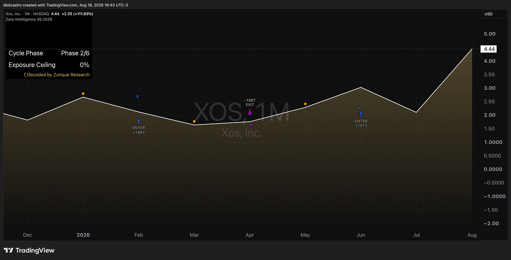Click the 'Xos, Inc. · 1M · NASDAQ' symbol title
This screenshot has height=260, width=511.
point(27,14)
